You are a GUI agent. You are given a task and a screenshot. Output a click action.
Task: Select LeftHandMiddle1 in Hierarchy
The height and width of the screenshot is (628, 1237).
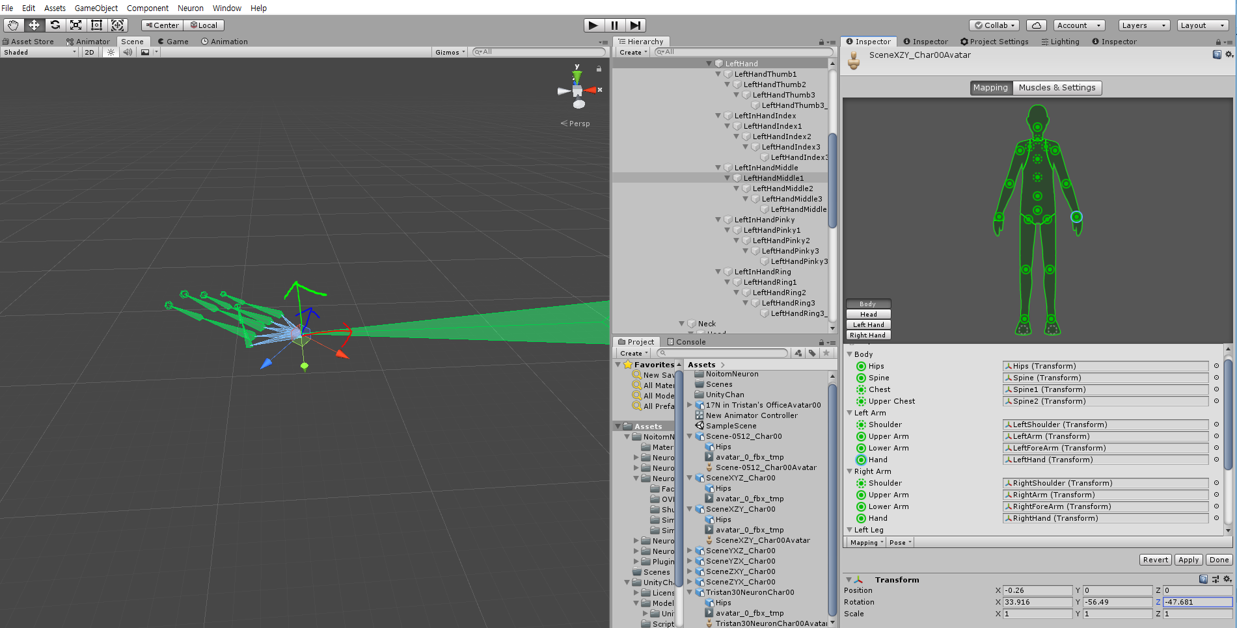773,178
